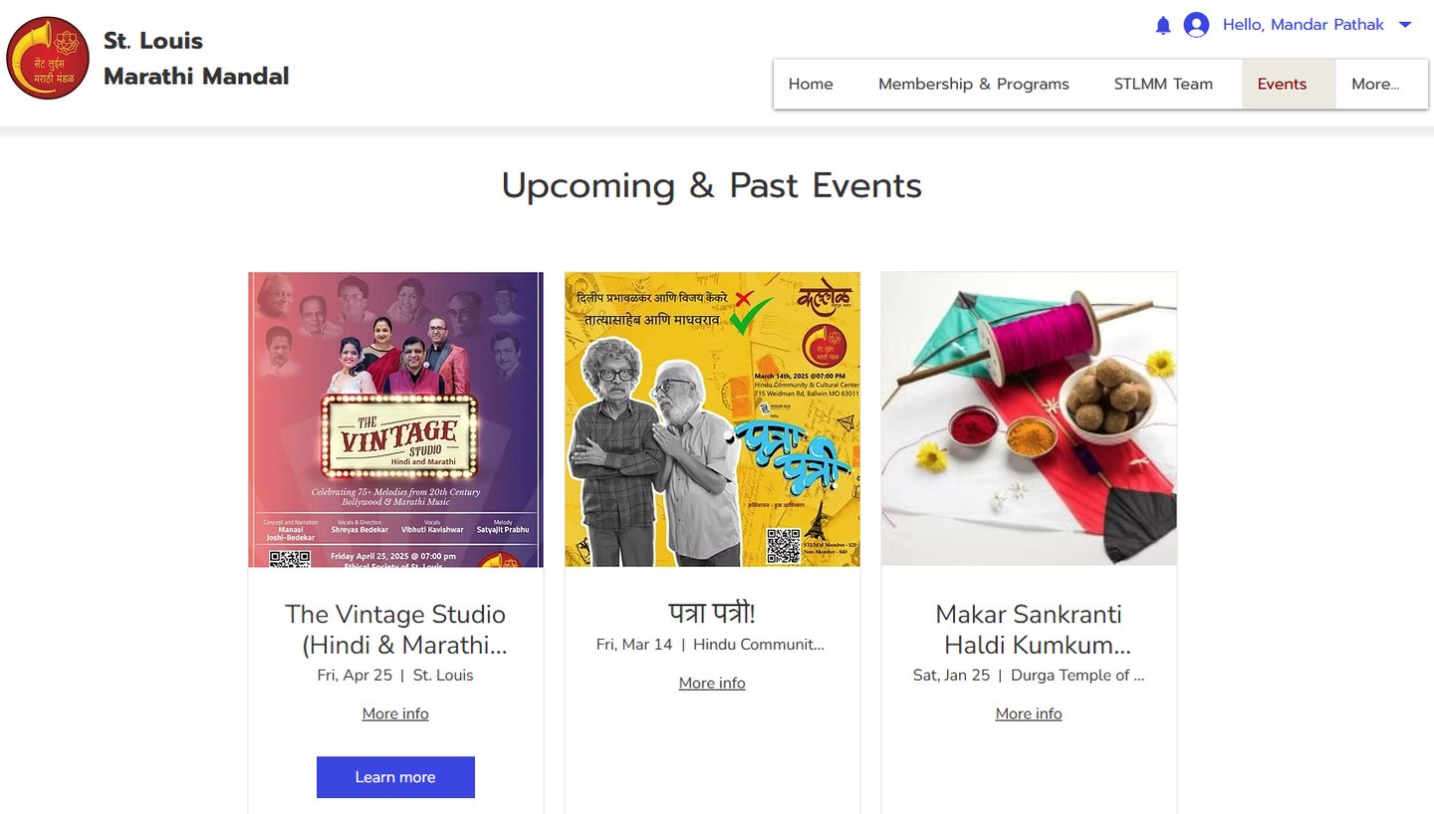The image size is (1434, 814).
Task: Open More info for Makar Sankranti event
Action: click(1029, 713)
